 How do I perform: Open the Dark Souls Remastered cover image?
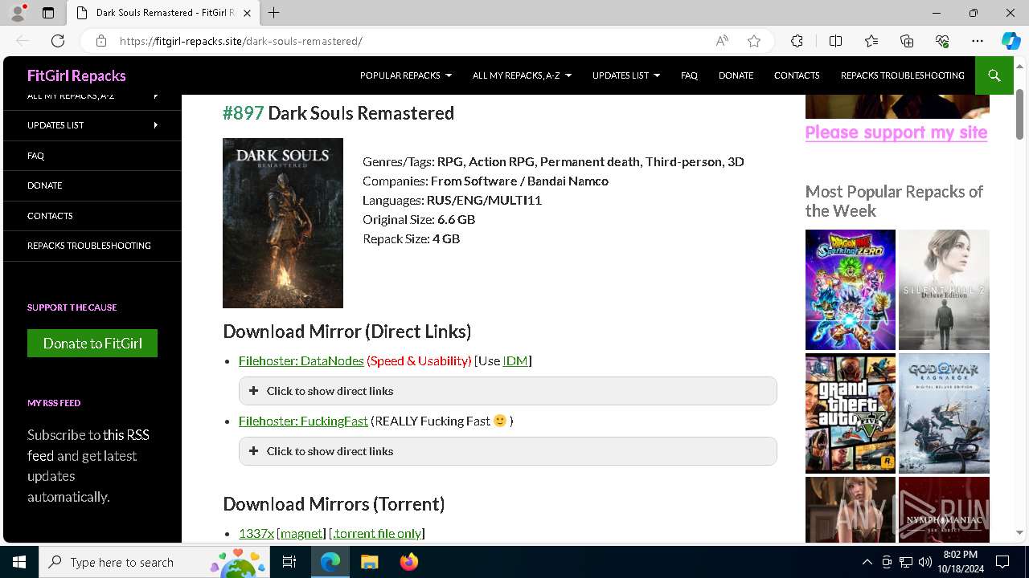[283, 223]
